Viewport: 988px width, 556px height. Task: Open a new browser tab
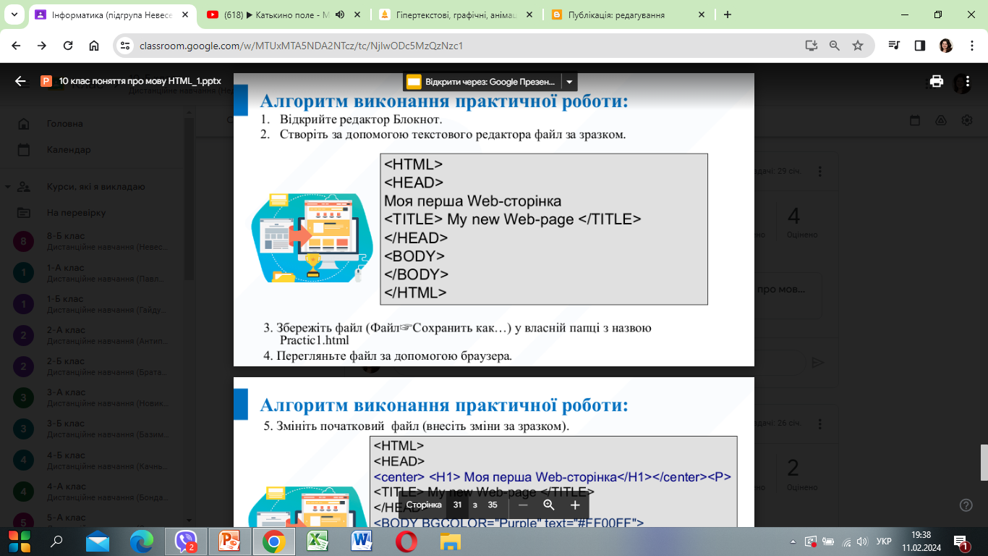click(x=728, y=14)
